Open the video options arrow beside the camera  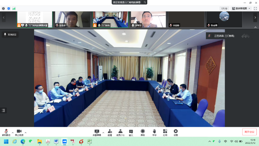point(26,133)
